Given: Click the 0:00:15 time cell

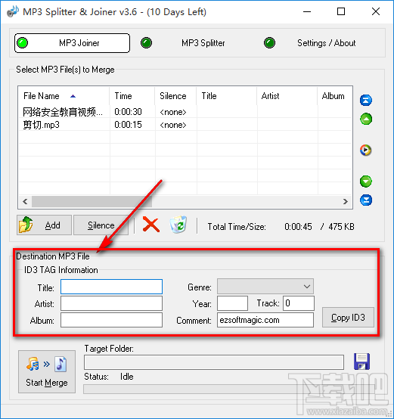Looking at the screenshot, I should pos(128,125).
